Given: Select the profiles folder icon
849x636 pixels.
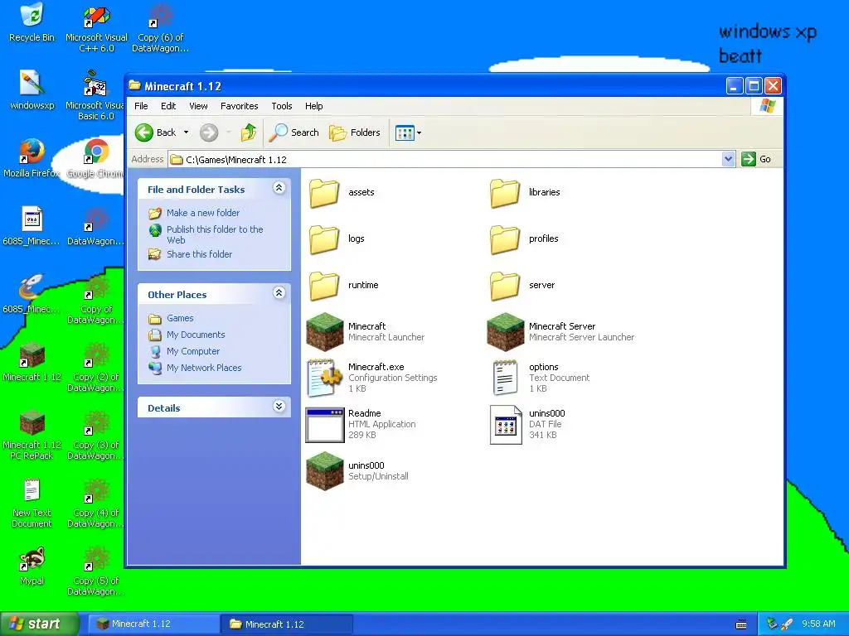Looking at the screenshot, I should pyautogui.click(x=505, y=239).
